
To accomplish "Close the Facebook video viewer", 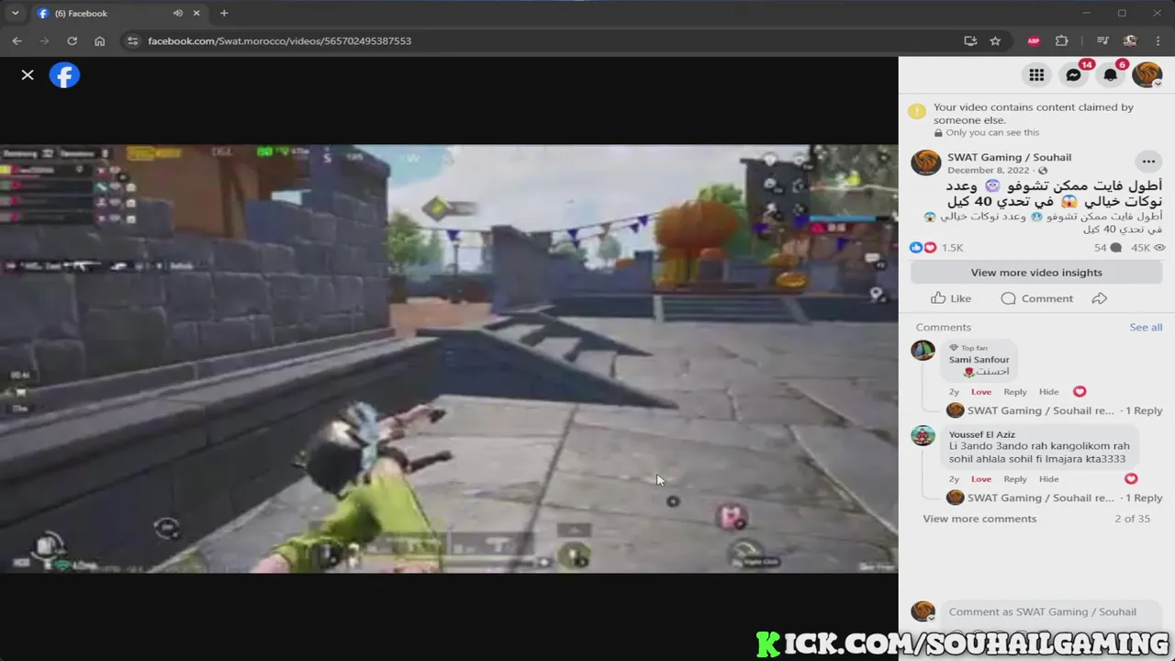I will point(28,75).
